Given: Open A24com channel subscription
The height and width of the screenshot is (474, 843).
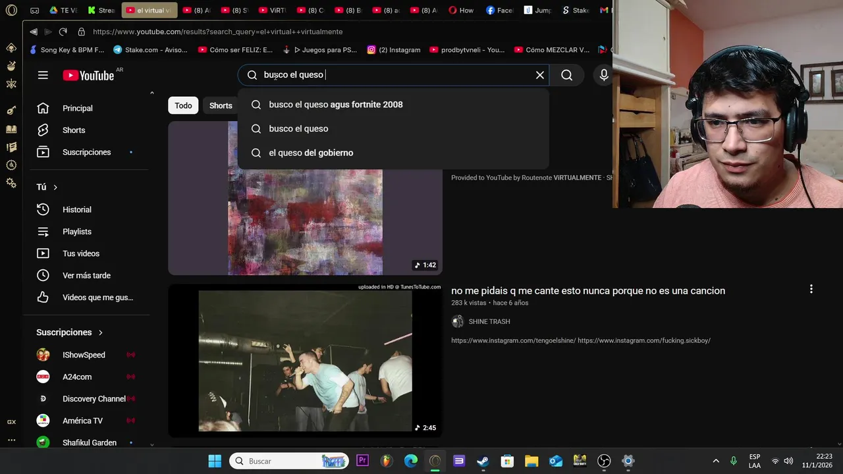Looking at the screenshot, I should pos(88,377).
